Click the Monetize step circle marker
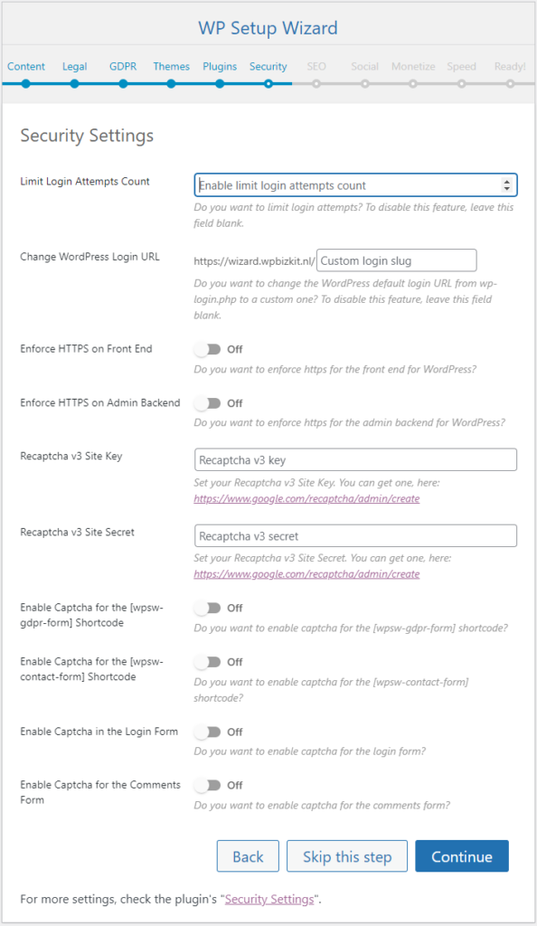 pyautogui.click(x=413, y=84)
